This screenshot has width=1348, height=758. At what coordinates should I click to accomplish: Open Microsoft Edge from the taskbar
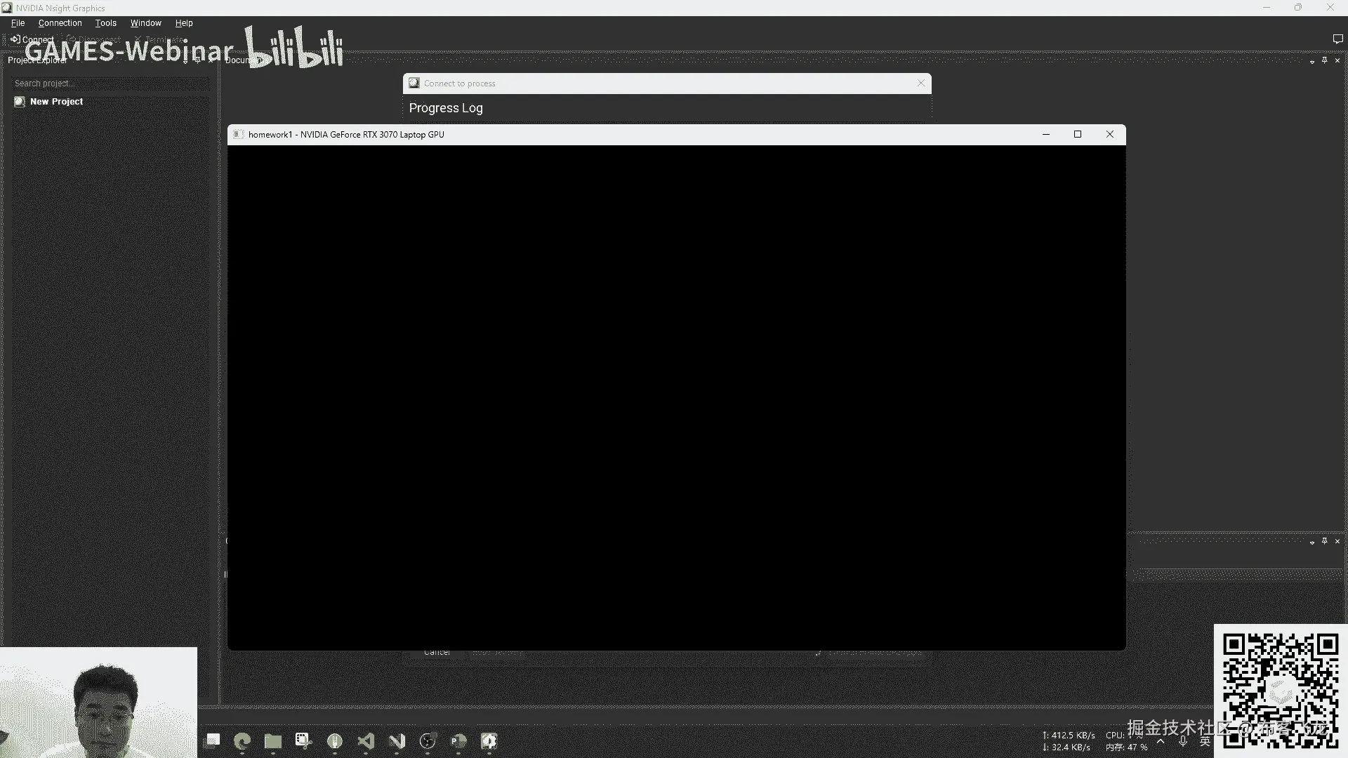(242, 741)
